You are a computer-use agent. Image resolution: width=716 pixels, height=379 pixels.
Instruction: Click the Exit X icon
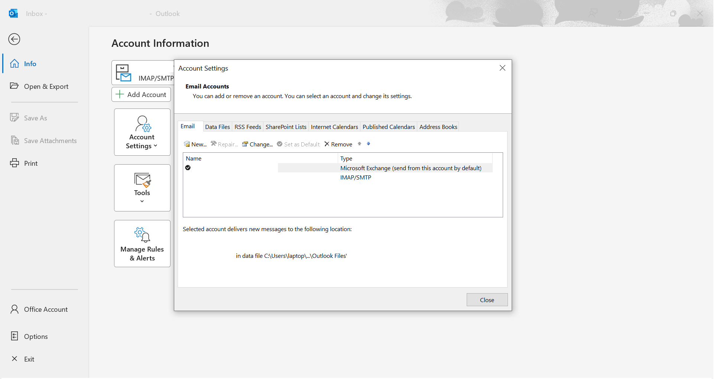click(14, 359)
